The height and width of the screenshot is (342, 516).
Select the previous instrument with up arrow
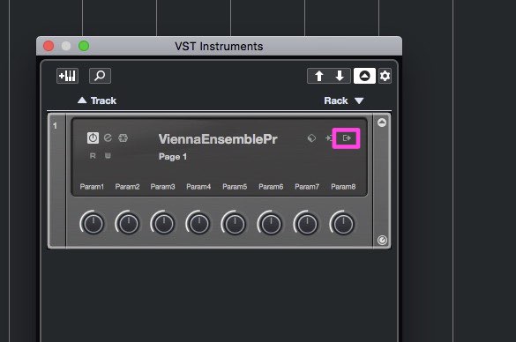coord(318,76)
